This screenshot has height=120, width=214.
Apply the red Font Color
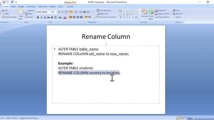click(65, 17)
